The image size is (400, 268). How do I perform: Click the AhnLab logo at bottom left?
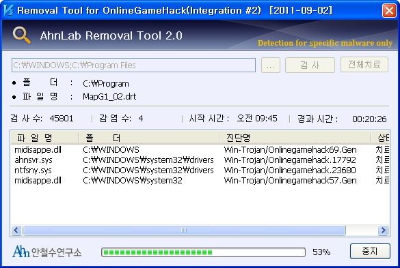pos(21,251)
